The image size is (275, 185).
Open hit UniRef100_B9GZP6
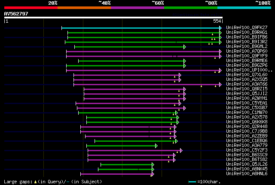[x=247, y=66]
